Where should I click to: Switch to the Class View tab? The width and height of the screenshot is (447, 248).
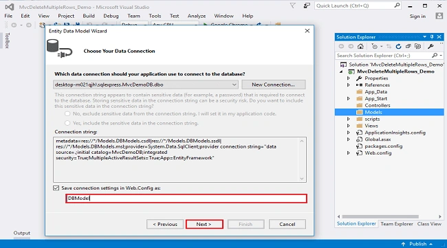(x=429, y=224)
